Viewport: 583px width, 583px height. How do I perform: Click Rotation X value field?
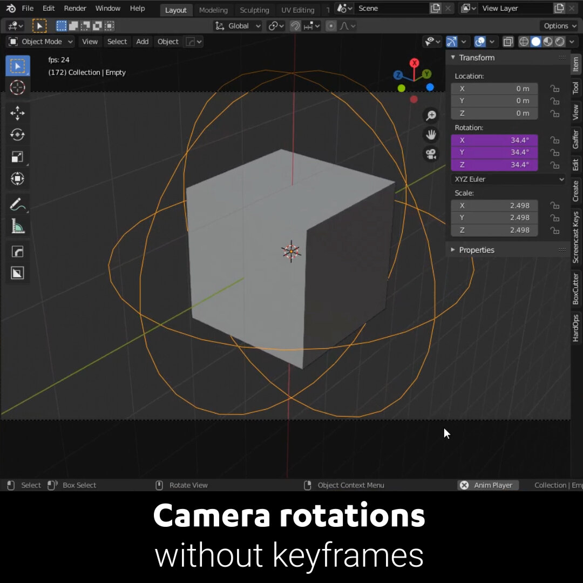494,140
